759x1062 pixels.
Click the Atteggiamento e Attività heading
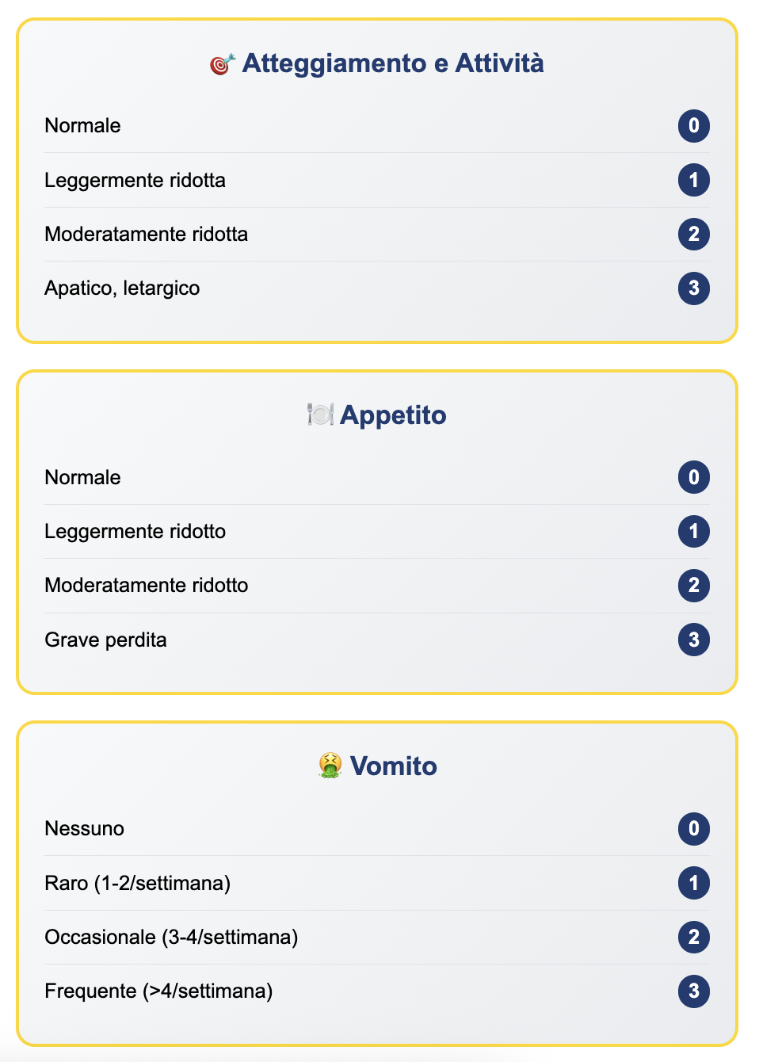click(393, 63)
